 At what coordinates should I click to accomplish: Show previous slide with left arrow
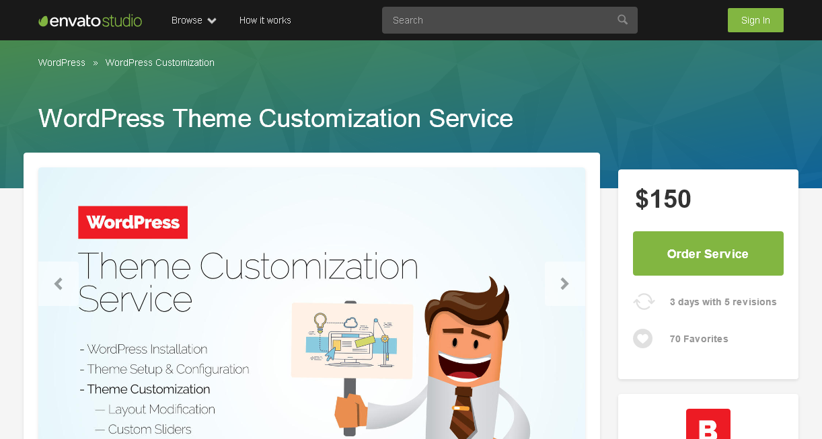[59, 284]
